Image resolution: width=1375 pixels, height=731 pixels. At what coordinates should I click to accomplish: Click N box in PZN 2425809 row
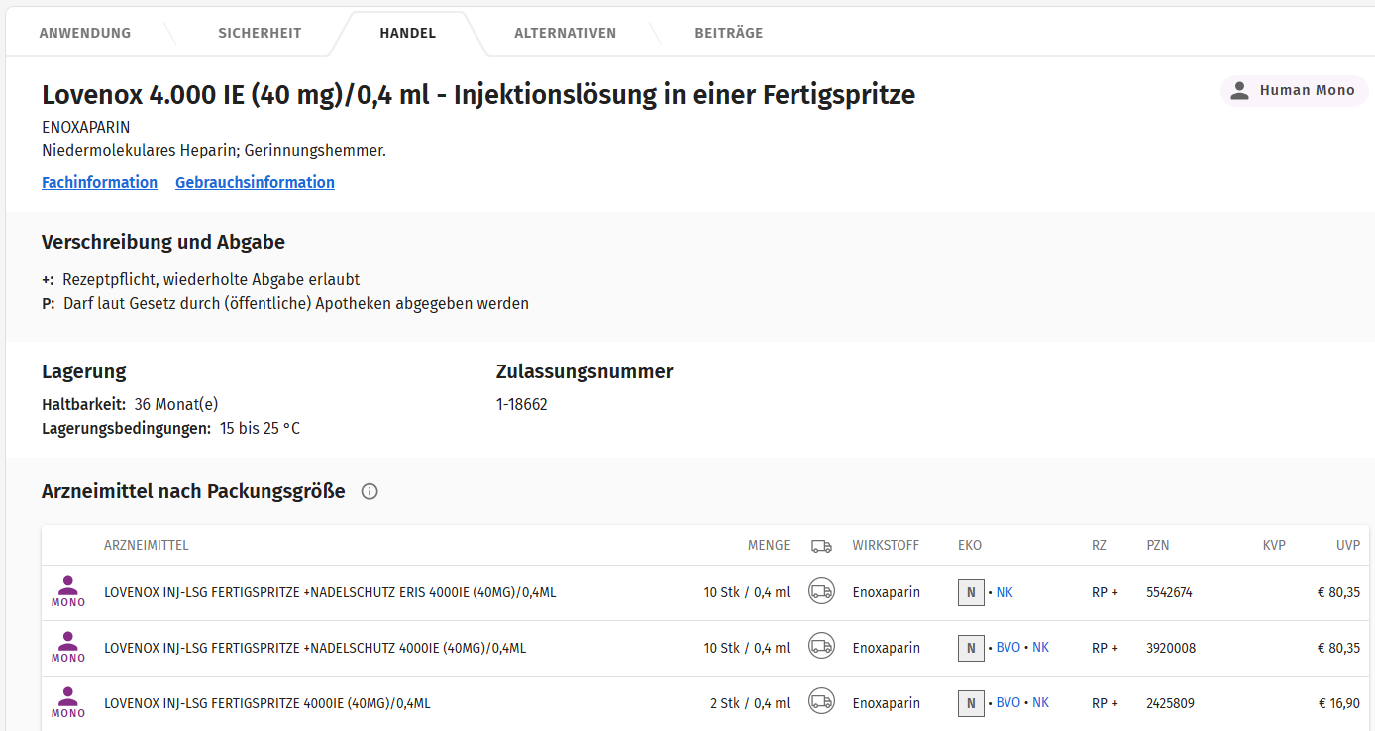[971, 703]
